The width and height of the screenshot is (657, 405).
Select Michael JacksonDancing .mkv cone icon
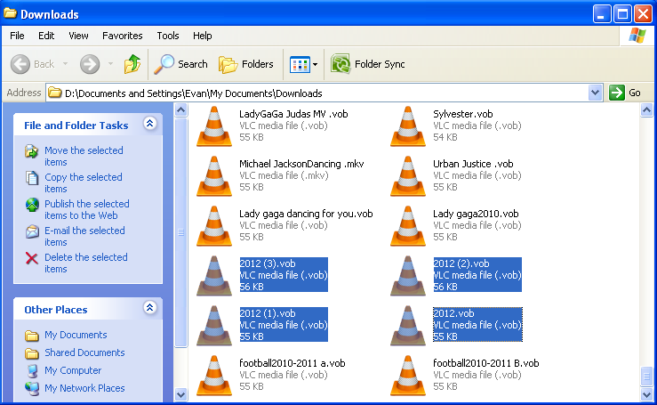[214, 176]
